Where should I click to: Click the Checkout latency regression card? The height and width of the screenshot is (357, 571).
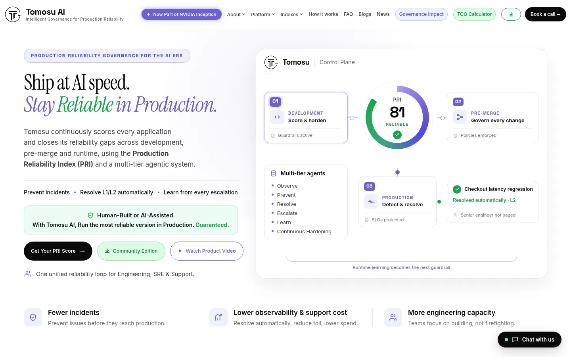click(x=493, y=202)
